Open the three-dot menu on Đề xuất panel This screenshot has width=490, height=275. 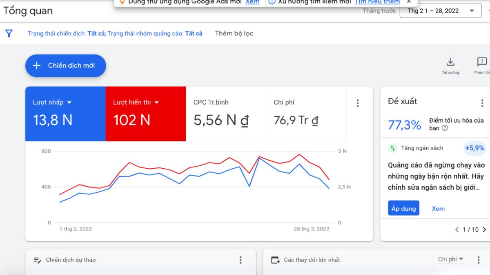483,103
